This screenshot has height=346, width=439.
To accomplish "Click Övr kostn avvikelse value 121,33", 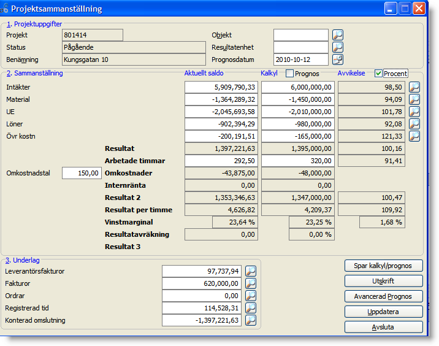I will coord(372,136).
